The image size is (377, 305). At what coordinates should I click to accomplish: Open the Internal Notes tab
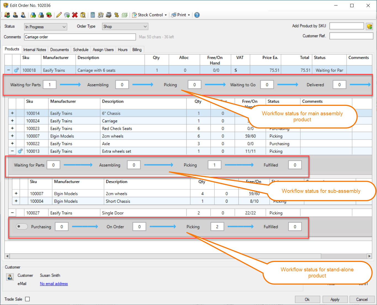[x=34, y=49]
